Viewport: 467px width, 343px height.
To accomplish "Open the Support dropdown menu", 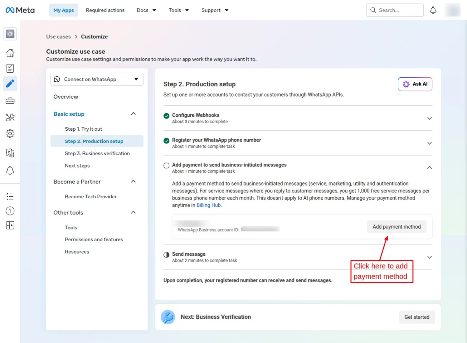I will 215,10.
